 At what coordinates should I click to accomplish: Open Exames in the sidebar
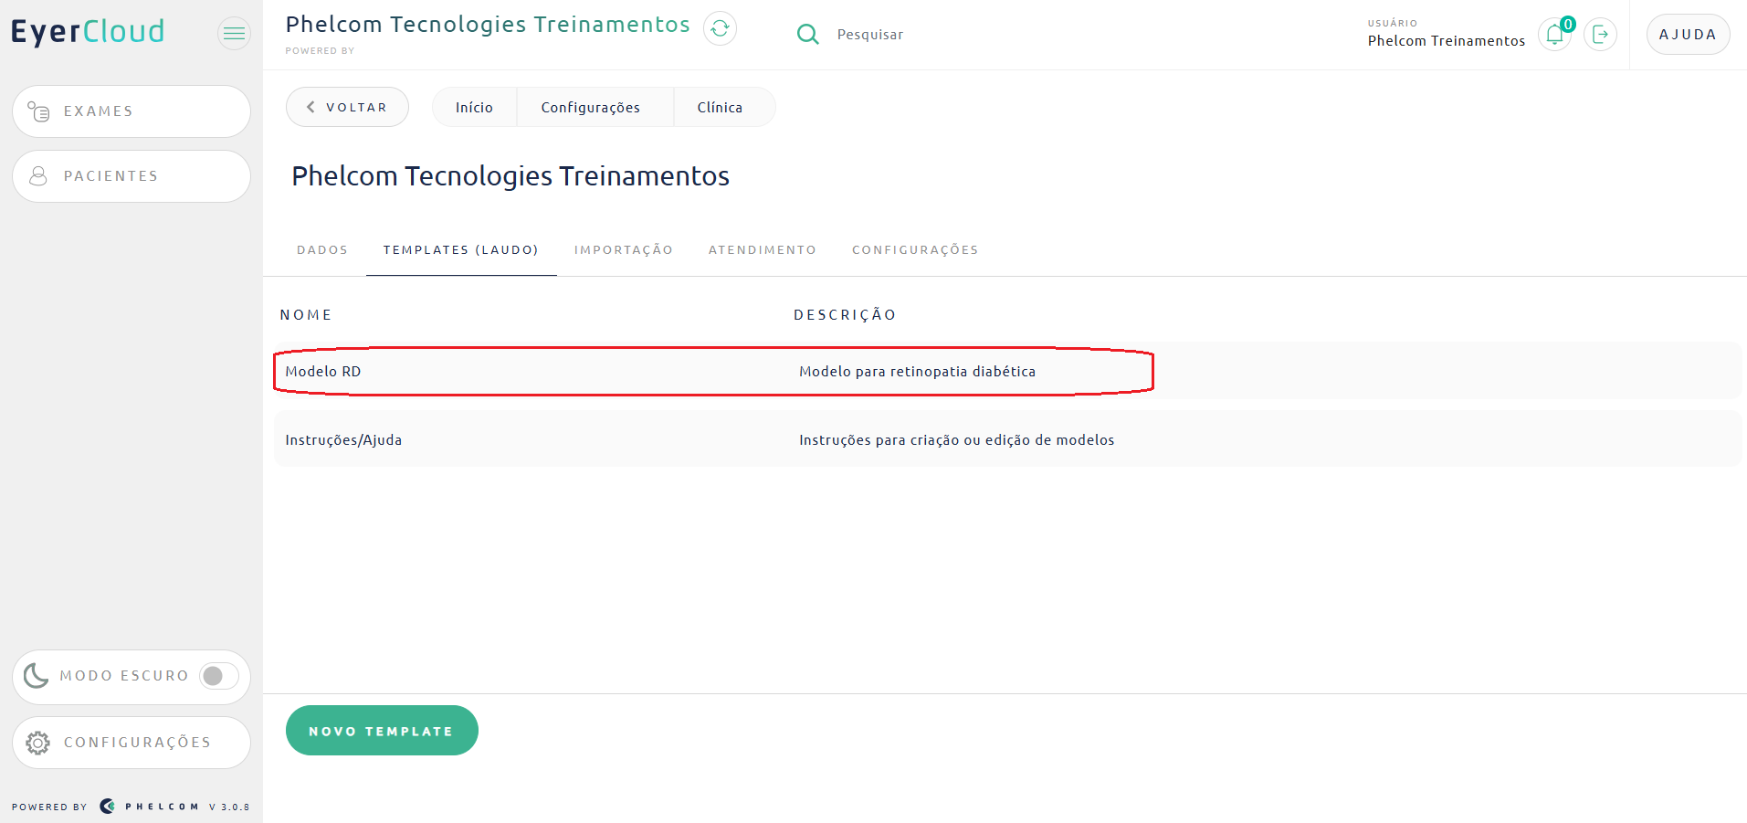click(x=132, y=111)
